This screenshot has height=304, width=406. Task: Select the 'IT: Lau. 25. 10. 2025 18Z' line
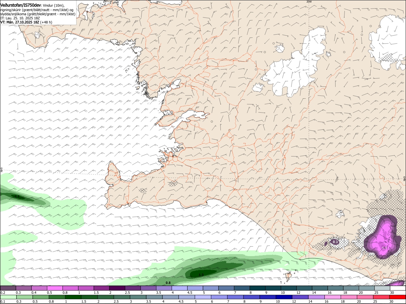(20, 18)
